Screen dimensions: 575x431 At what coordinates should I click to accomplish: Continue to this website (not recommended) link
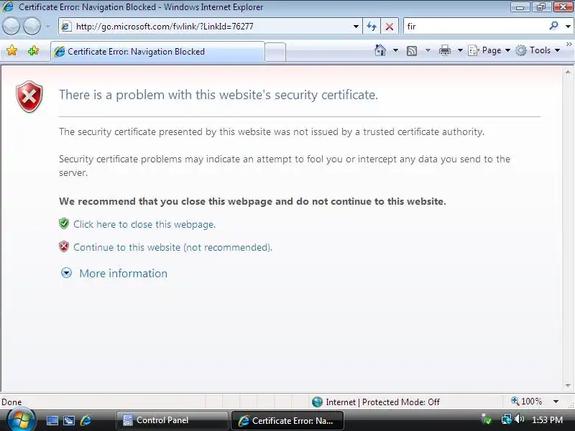[x=172, y=247]
